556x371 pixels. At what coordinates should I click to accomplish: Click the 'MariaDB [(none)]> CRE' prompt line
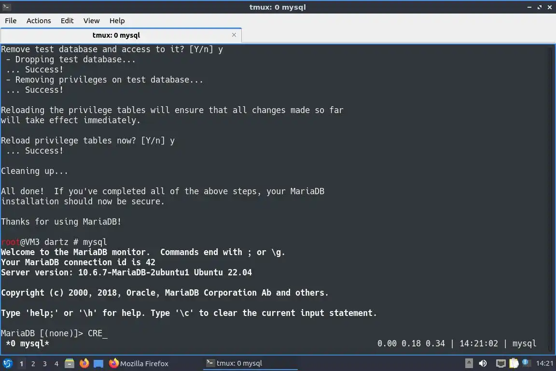click(54, 333)
